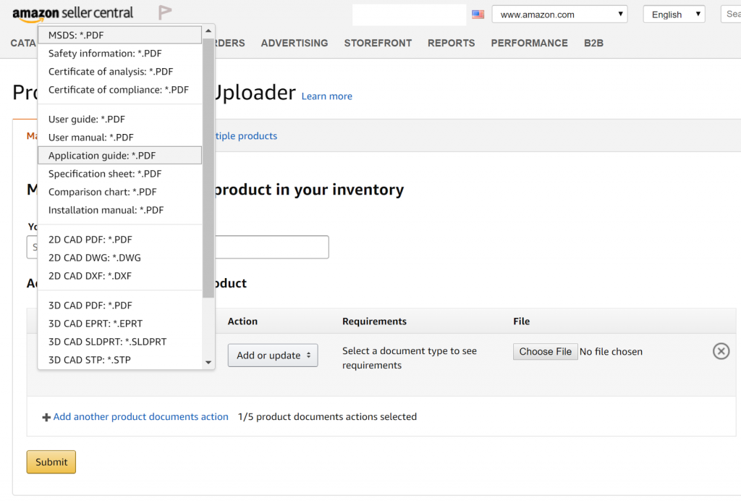The image size is (741, 501).
Task: Select User manual: *.PDF option
Action: click(119, 138)
